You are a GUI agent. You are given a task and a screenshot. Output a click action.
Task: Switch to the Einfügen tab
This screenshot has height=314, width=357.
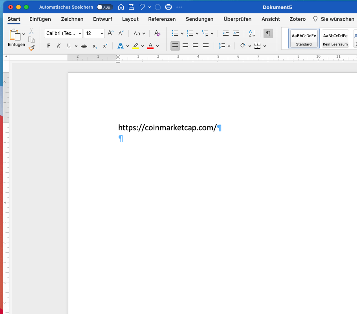tap(40, 19)
